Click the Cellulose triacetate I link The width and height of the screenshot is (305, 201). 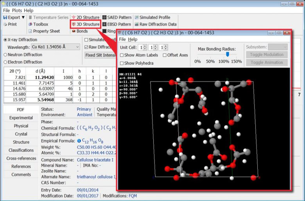tap(95, 160)
